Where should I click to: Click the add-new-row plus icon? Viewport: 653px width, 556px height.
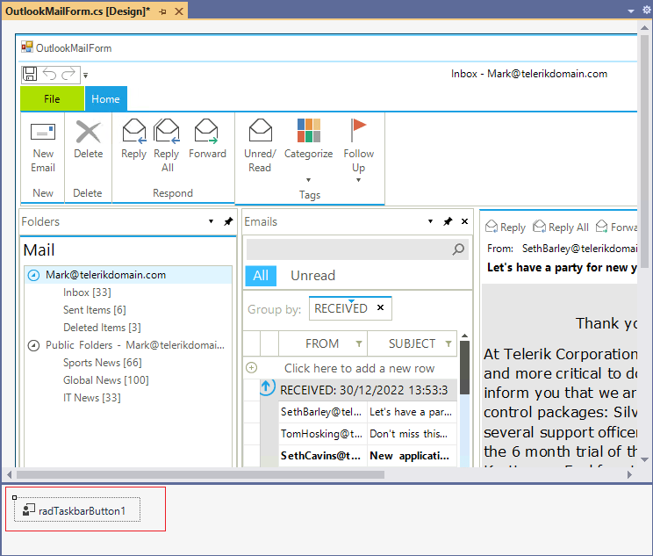click(x=252, y=368)
